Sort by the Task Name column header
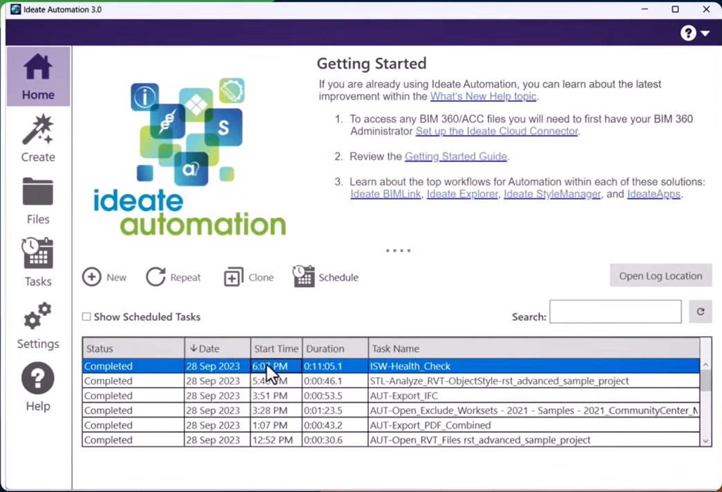 (533, 348)
